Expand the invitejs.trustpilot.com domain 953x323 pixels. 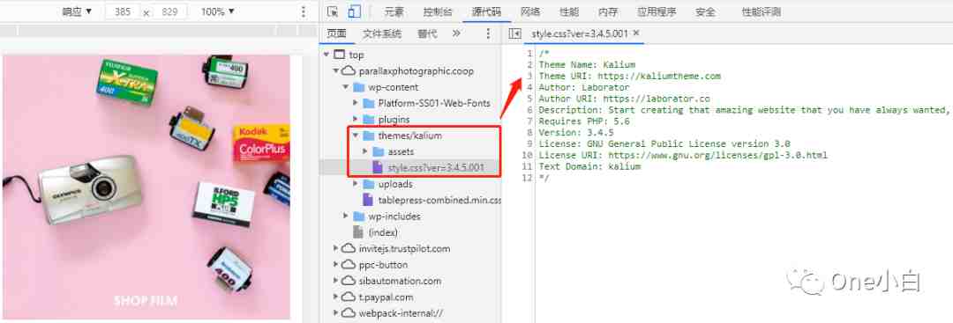[336, 248]
